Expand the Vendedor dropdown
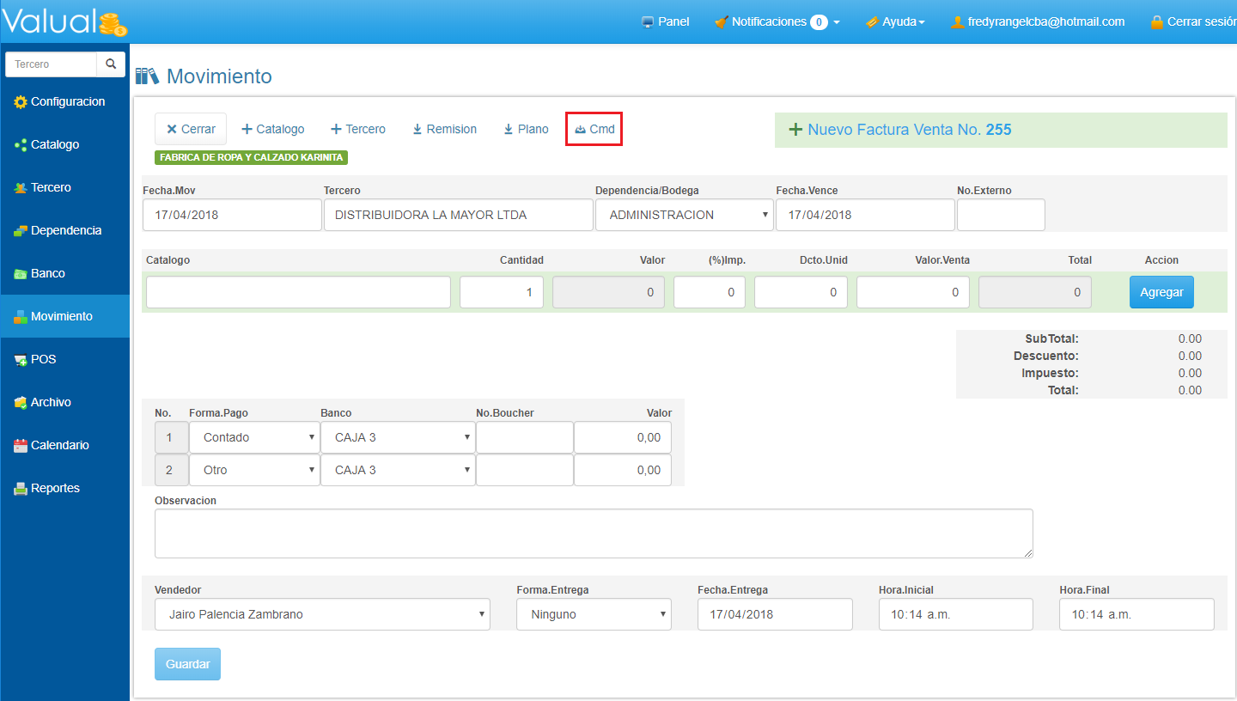The width and height of the screenshot is (1237, 701). point(322,614)
